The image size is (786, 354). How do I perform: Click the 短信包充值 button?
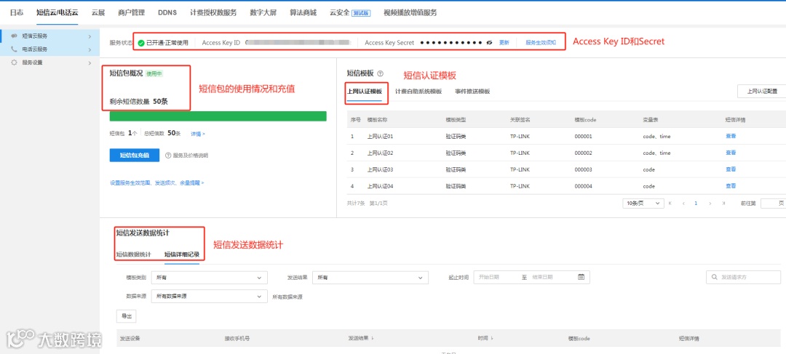(135, 156)
